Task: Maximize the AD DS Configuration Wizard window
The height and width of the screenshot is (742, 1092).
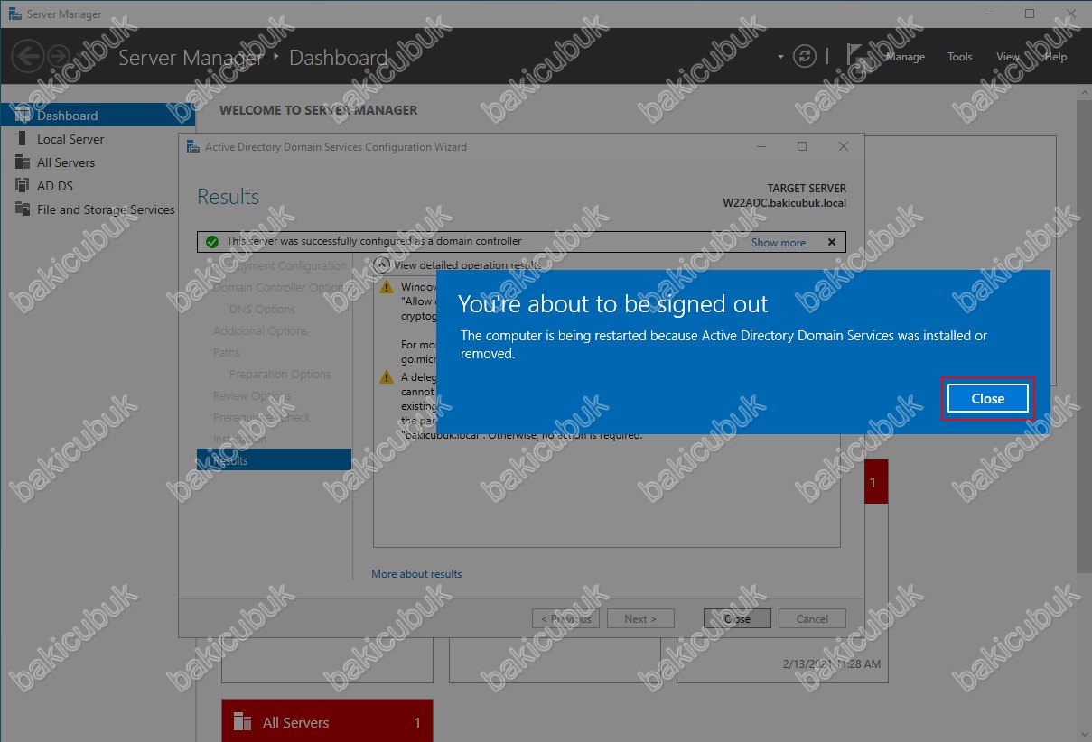Action: point(802,146)
